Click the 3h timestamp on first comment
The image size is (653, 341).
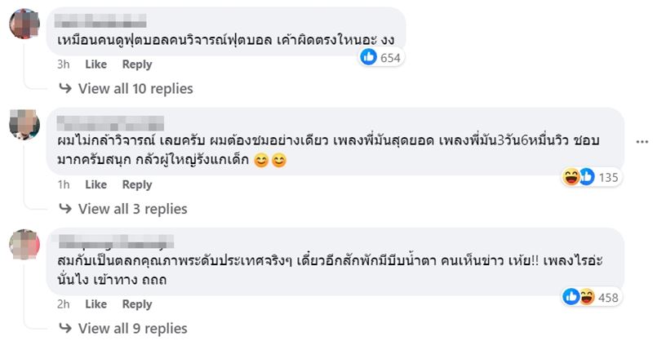pos(64,64)
